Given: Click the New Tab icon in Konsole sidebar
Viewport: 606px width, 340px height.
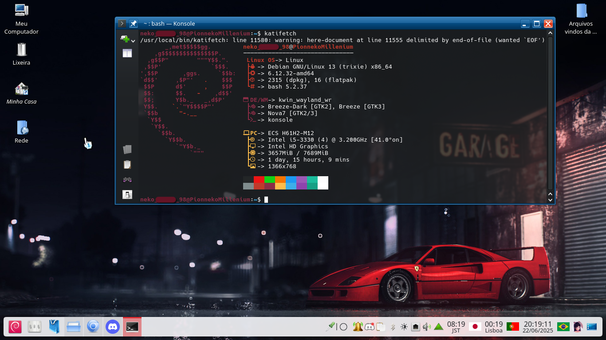Looking at the screenshot, I should point(125,39).
